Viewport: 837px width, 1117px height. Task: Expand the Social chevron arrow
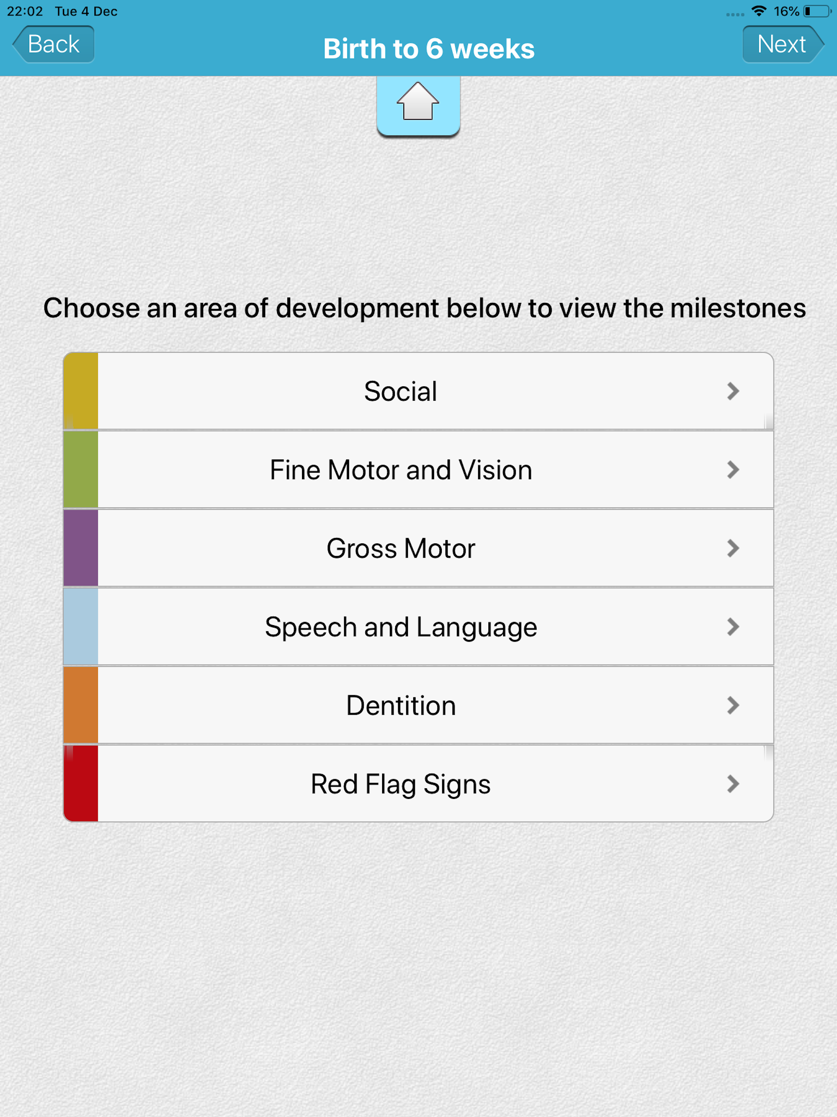click(x=733, y=391)
